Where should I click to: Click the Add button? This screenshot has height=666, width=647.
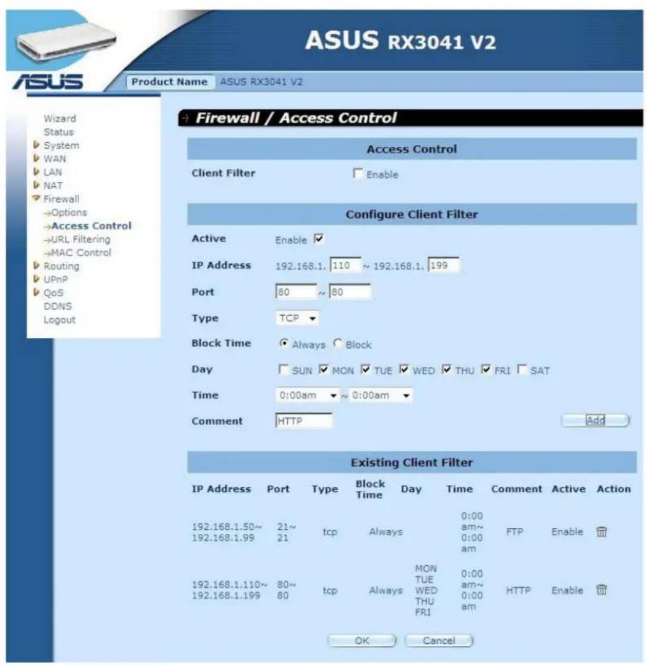coord(595,420)
